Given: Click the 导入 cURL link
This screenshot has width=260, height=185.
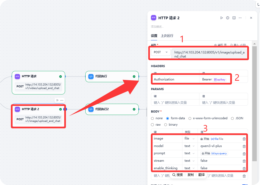Looking at the screenshot, I should (238, 45).
